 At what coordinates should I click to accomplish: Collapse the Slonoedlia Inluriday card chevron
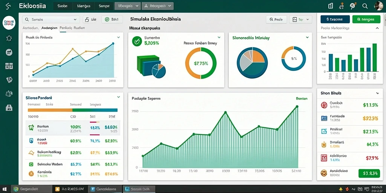coord(307,38)
